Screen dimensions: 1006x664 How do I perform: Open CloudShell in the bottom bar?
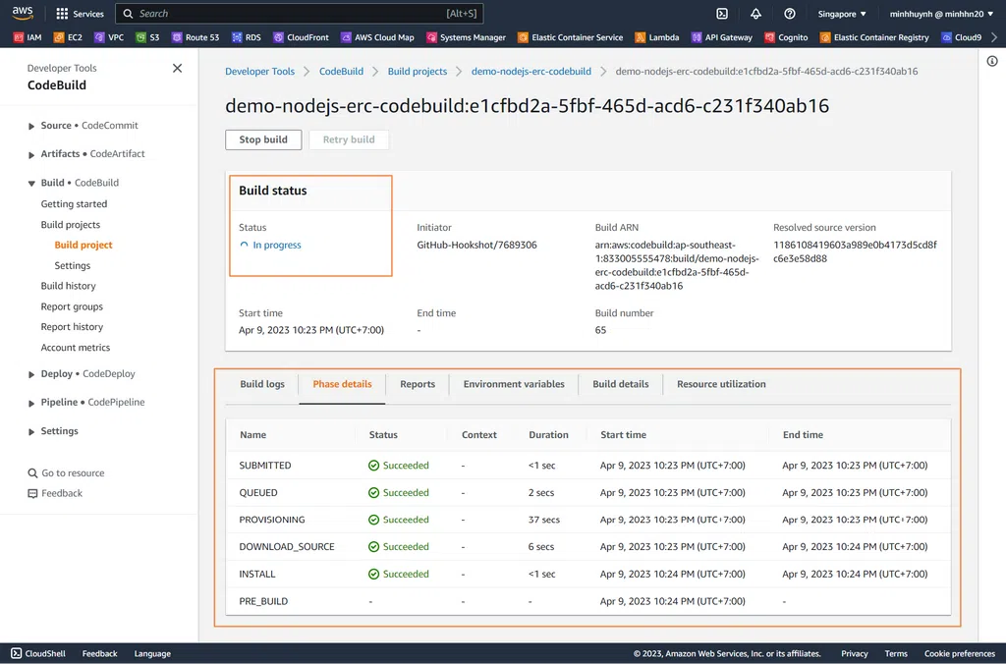38,653
